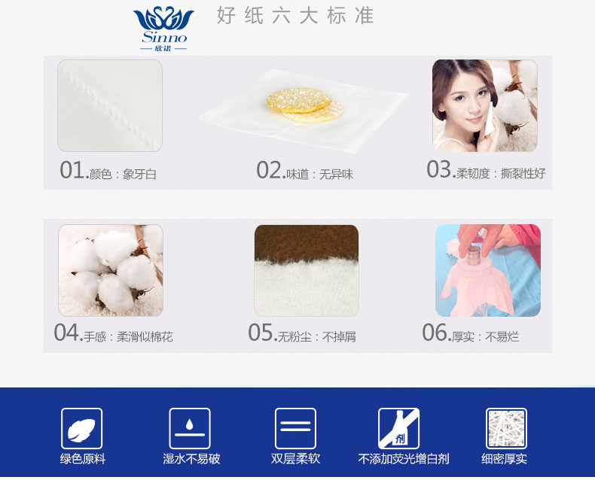Open the ivory white tissue thumbnail
Viewport: 595px width, 480px height.
click(x=110, y=105)
